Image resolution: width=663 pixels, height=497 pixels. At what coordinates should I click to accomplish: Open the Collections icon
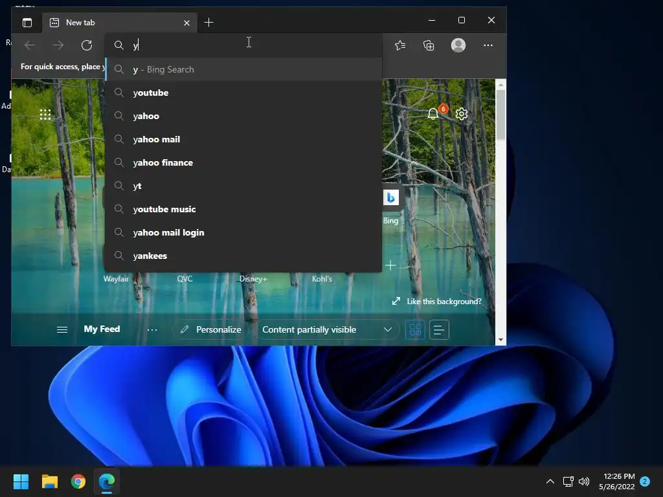(x=429, y=45)
